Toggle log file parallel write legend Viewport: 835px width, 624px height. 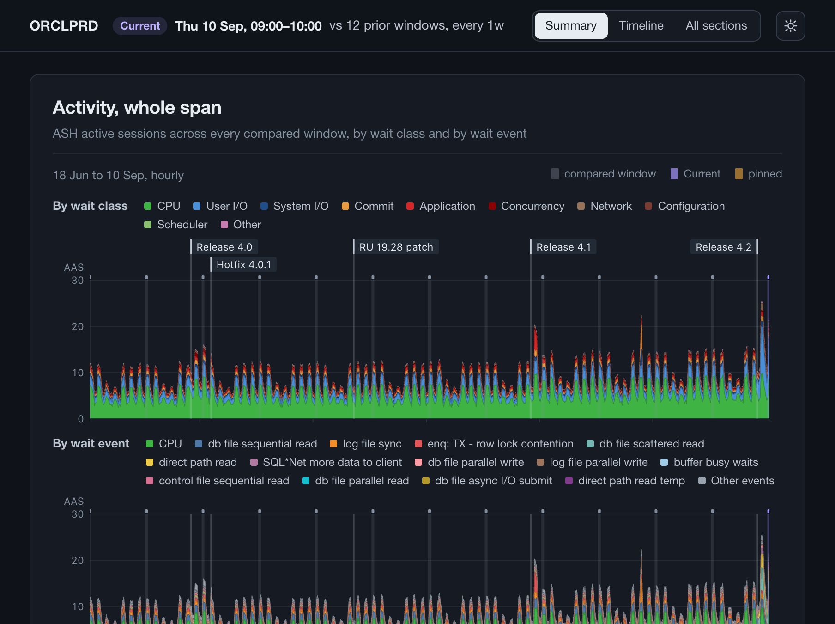tap(592, 462)
